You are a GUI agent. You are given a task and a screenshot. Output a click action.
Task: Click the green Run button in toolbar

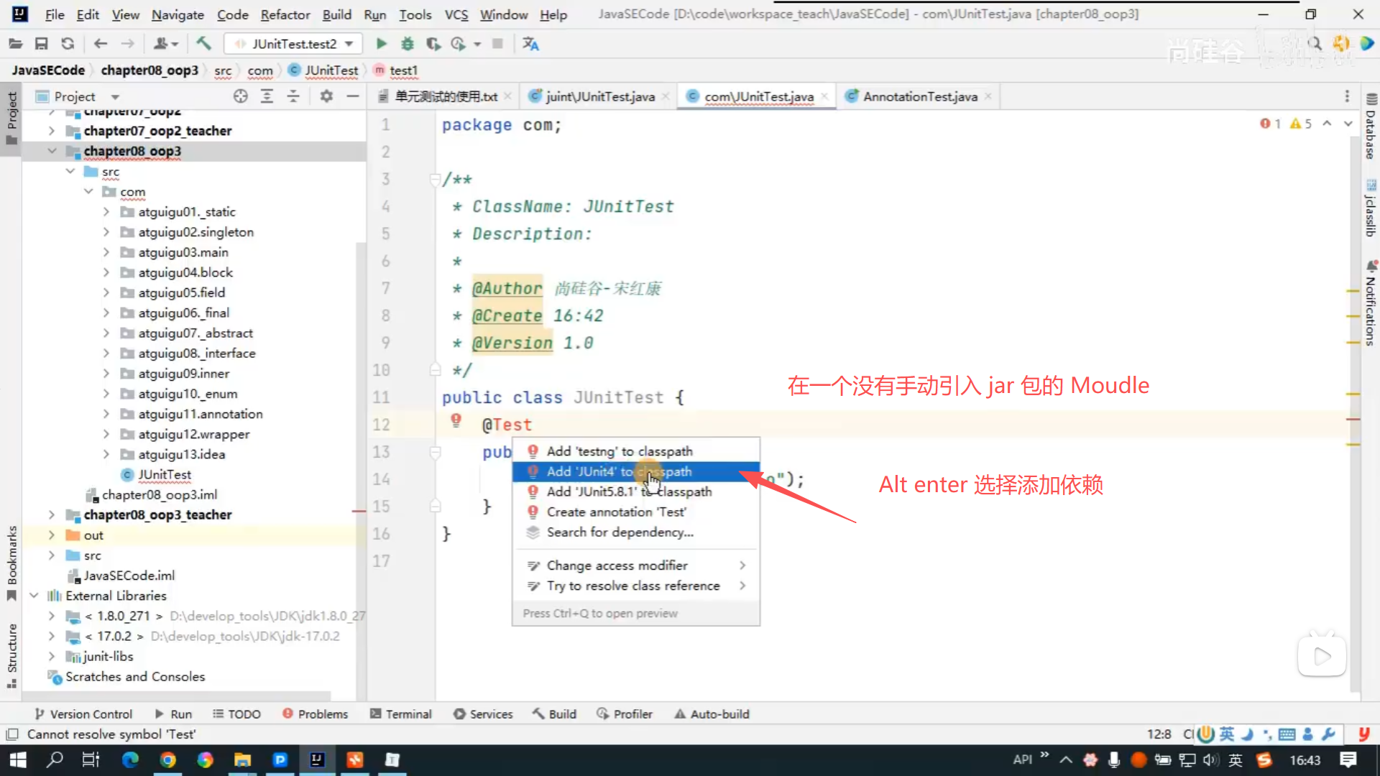click(381, 44)
